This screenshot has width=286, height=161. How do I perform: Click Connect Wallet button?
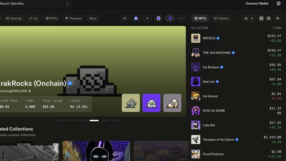[257, 3]
